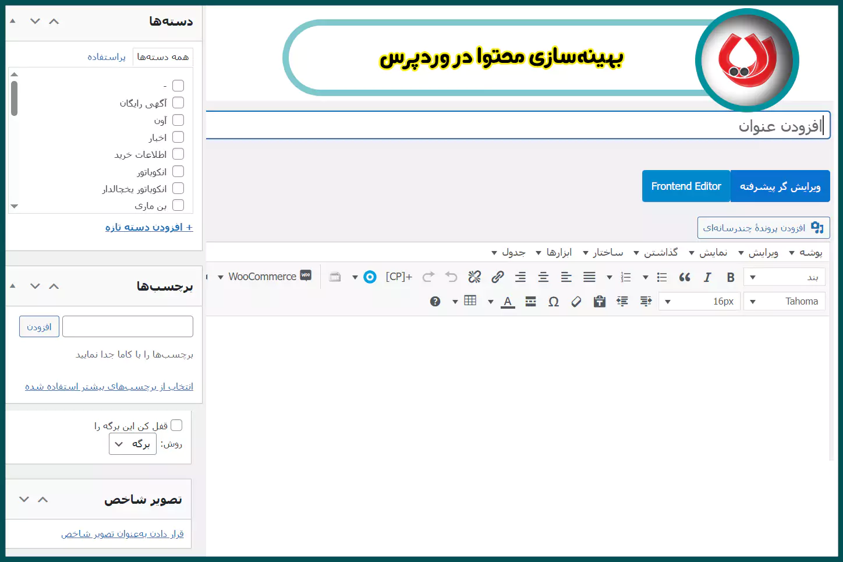Insert a hyperlink
The width and height of the screenshot is (843, 562).
click(497, 277)
